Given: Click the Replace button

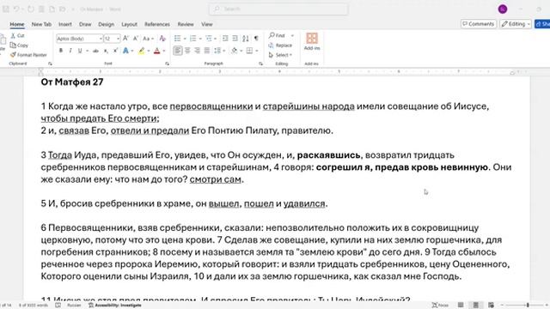Looking at the screenshot, I should [x=280, y=45].
